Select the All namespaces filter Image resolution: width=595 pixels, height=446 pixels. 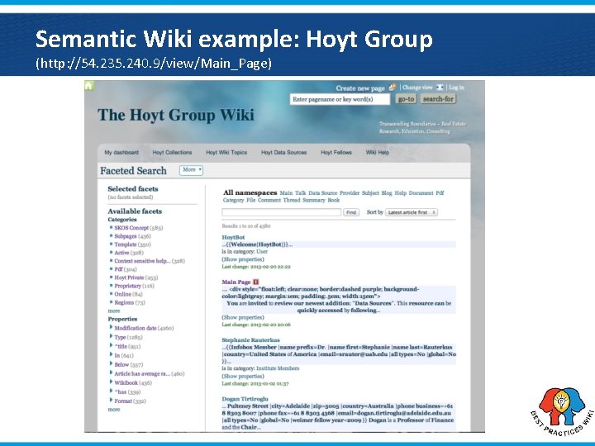[250, 192]
